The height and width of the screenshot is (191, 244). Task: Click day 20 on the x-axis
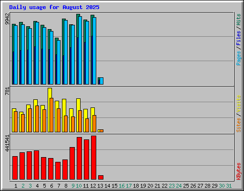coord(150,186)
